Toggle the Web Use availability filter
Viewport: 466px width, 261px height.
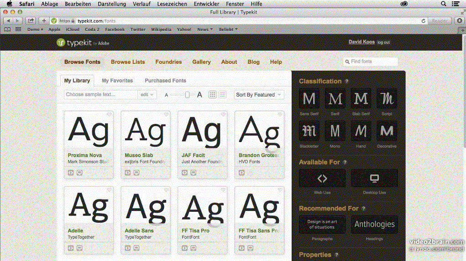coord(322,178)
